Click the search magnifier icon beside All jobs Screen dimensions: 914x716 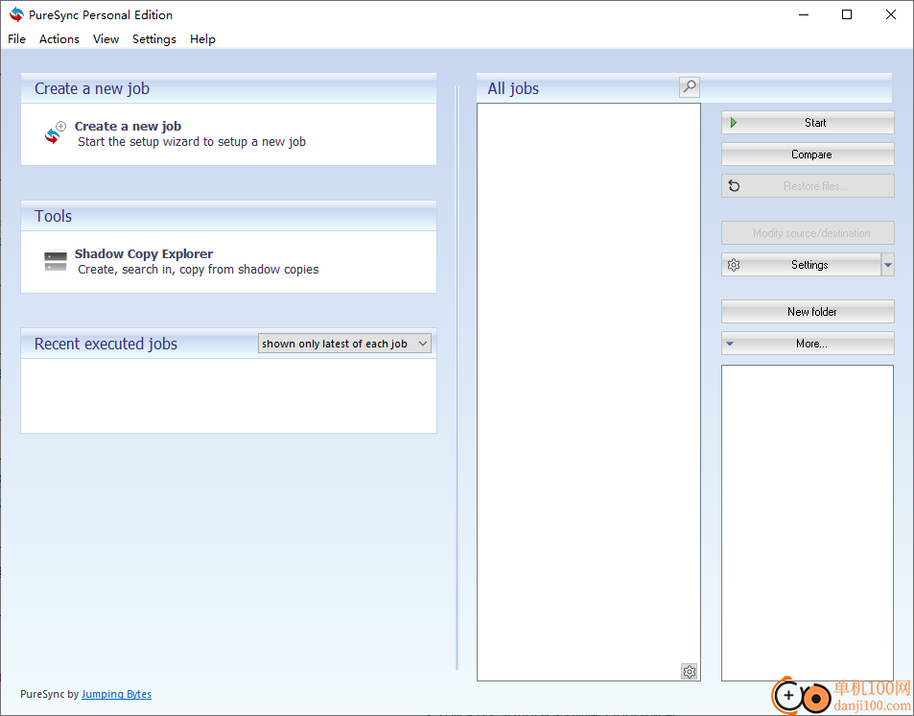coord(689,87)
